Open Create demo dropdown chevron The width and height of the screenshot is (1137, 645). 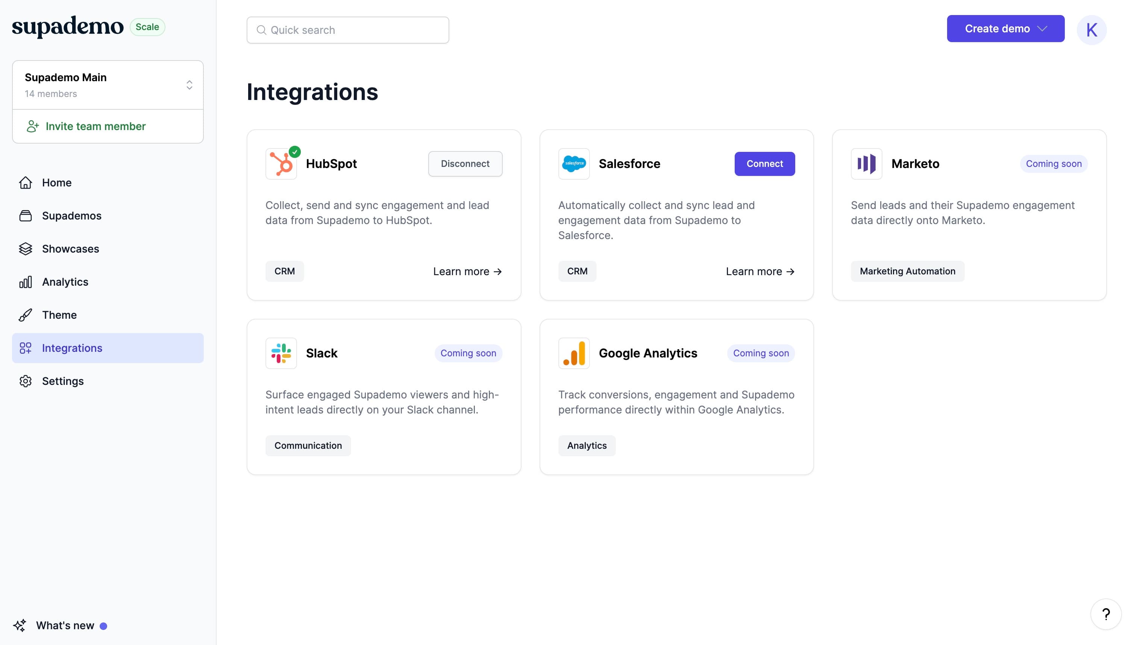pyautogui.click(x=1043, y=29)
